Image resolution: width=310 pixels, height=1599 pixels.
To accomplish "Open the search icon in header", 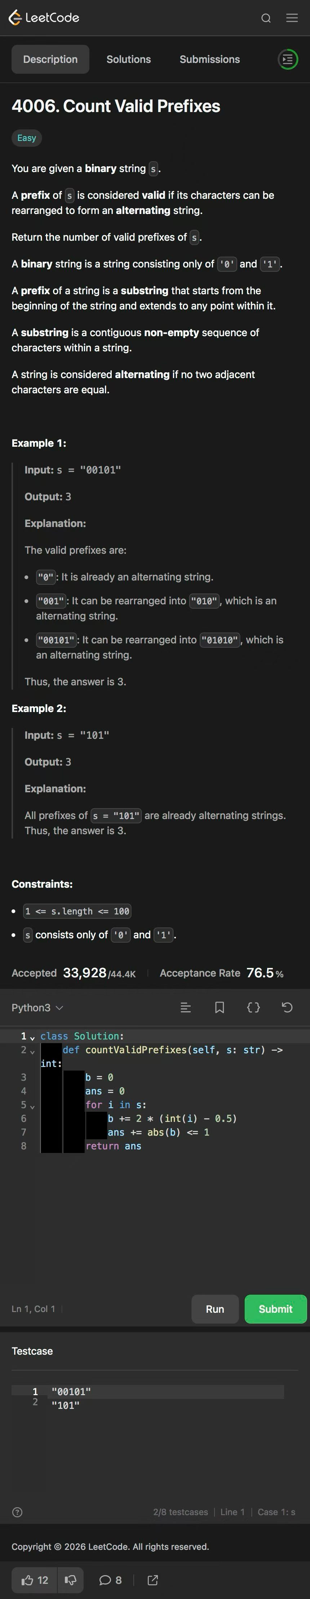I will (x=266, y=18).
